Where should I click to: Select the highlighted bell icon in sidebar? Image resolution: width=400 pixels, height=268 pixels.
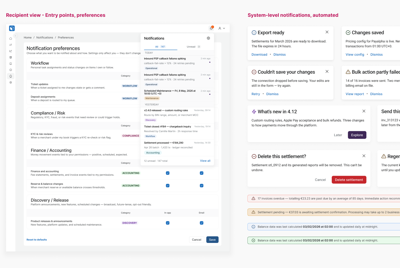(x=11, y=76)
